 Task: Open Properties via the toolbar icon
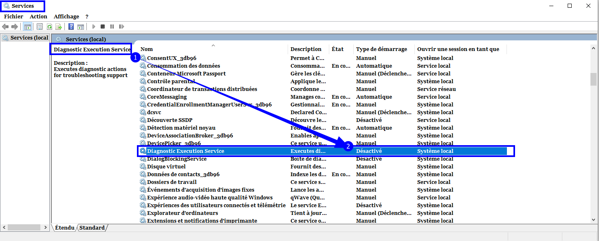pos(40,27)
